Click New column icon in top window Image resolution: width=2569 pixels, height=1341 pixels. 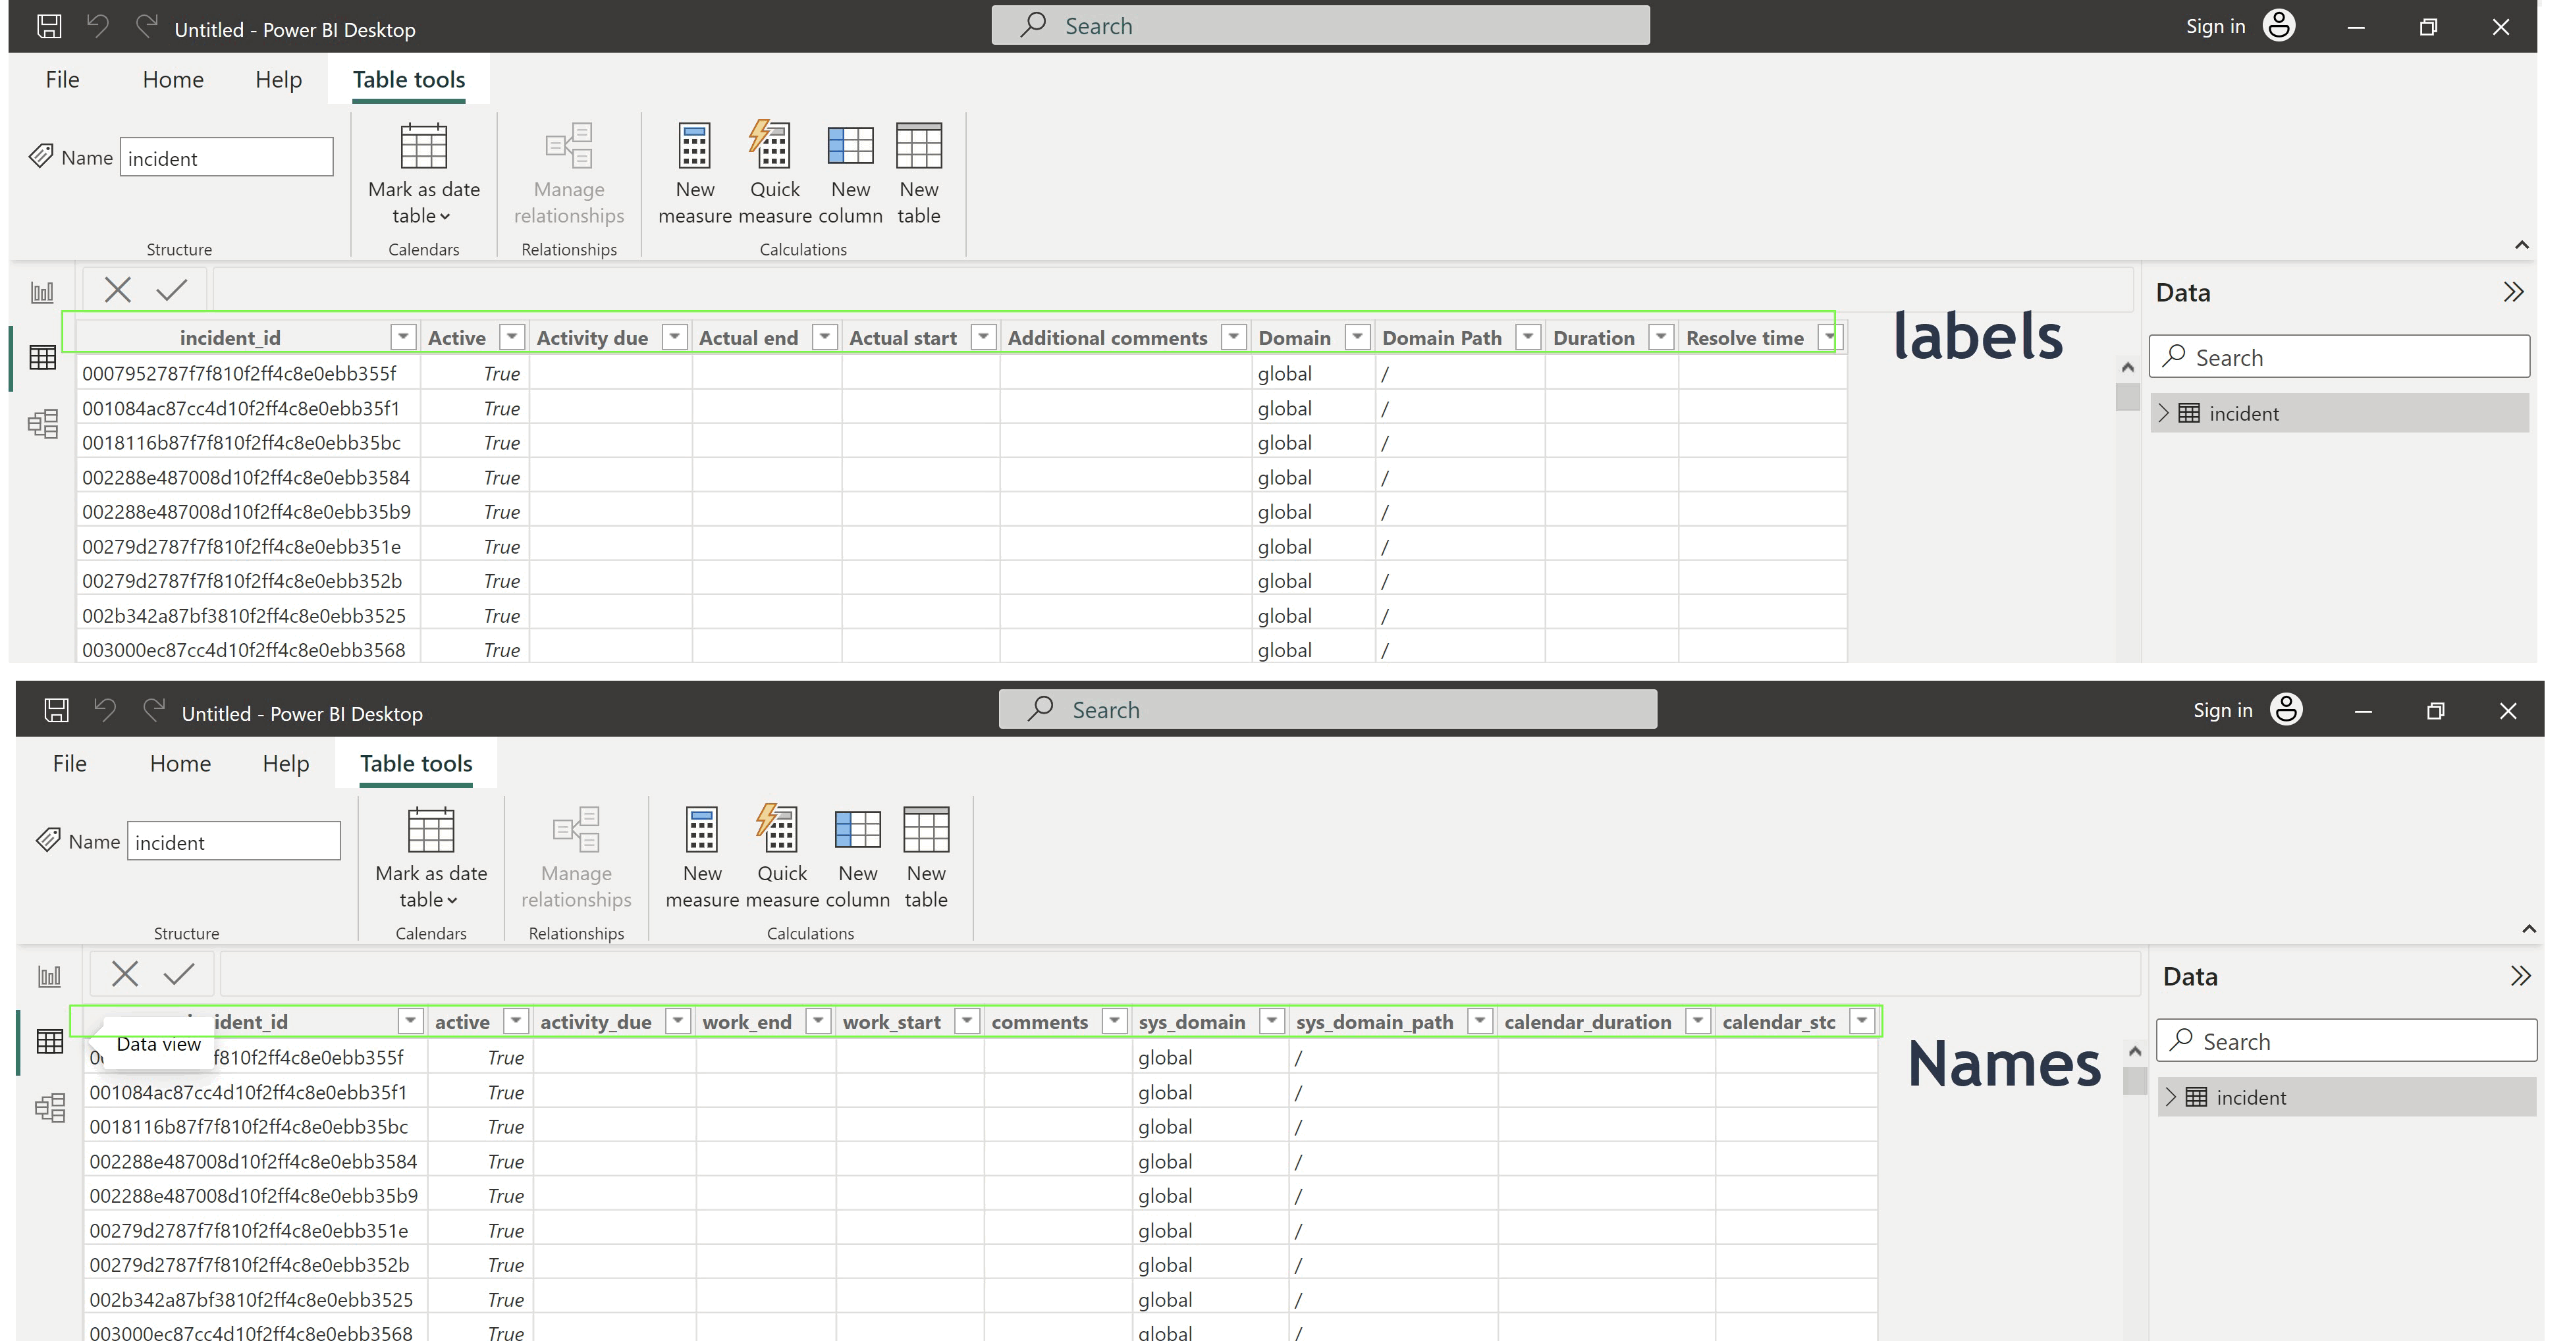(x=851, y=147)
